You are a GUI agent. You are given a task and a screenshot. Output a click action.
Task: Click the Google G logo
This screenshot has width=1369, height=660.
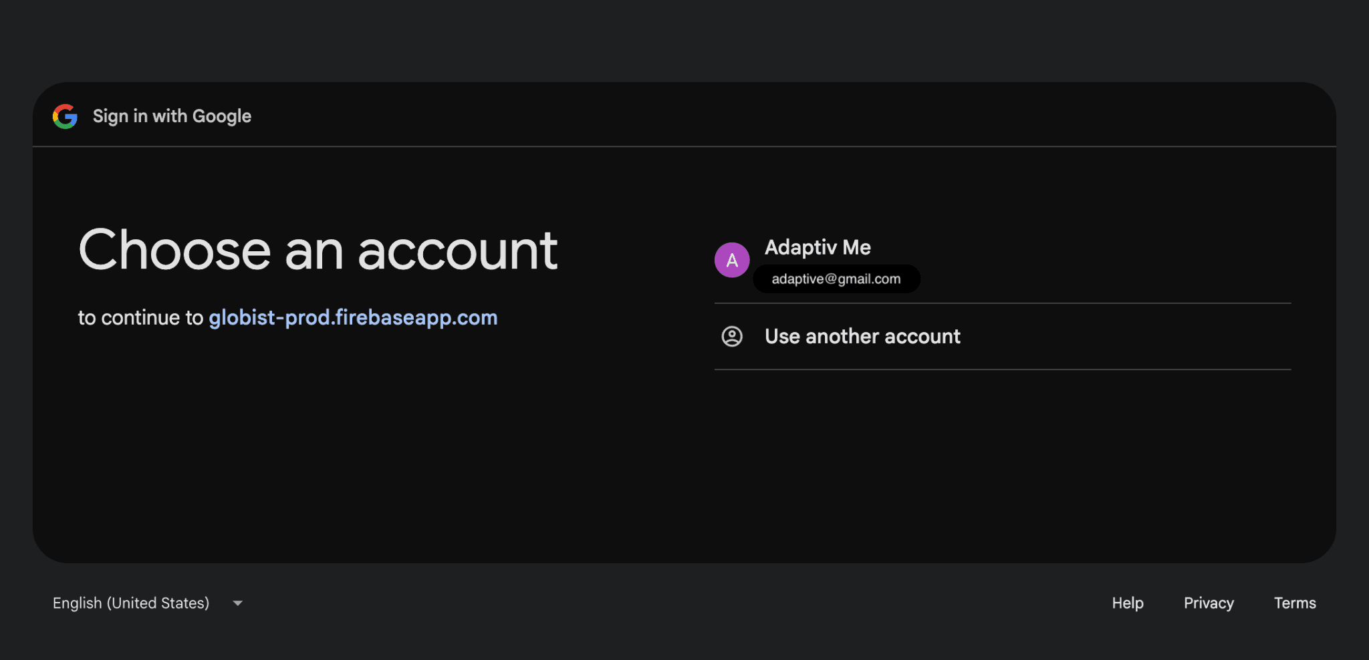pyautogui.click(x=65, y=116)
